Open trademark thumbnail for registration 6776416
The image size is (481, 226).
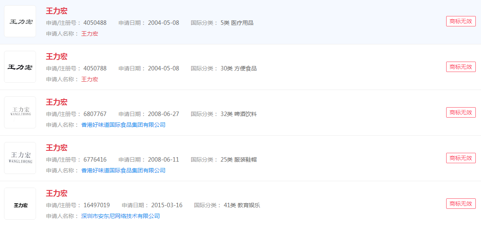tap(20, 158)
